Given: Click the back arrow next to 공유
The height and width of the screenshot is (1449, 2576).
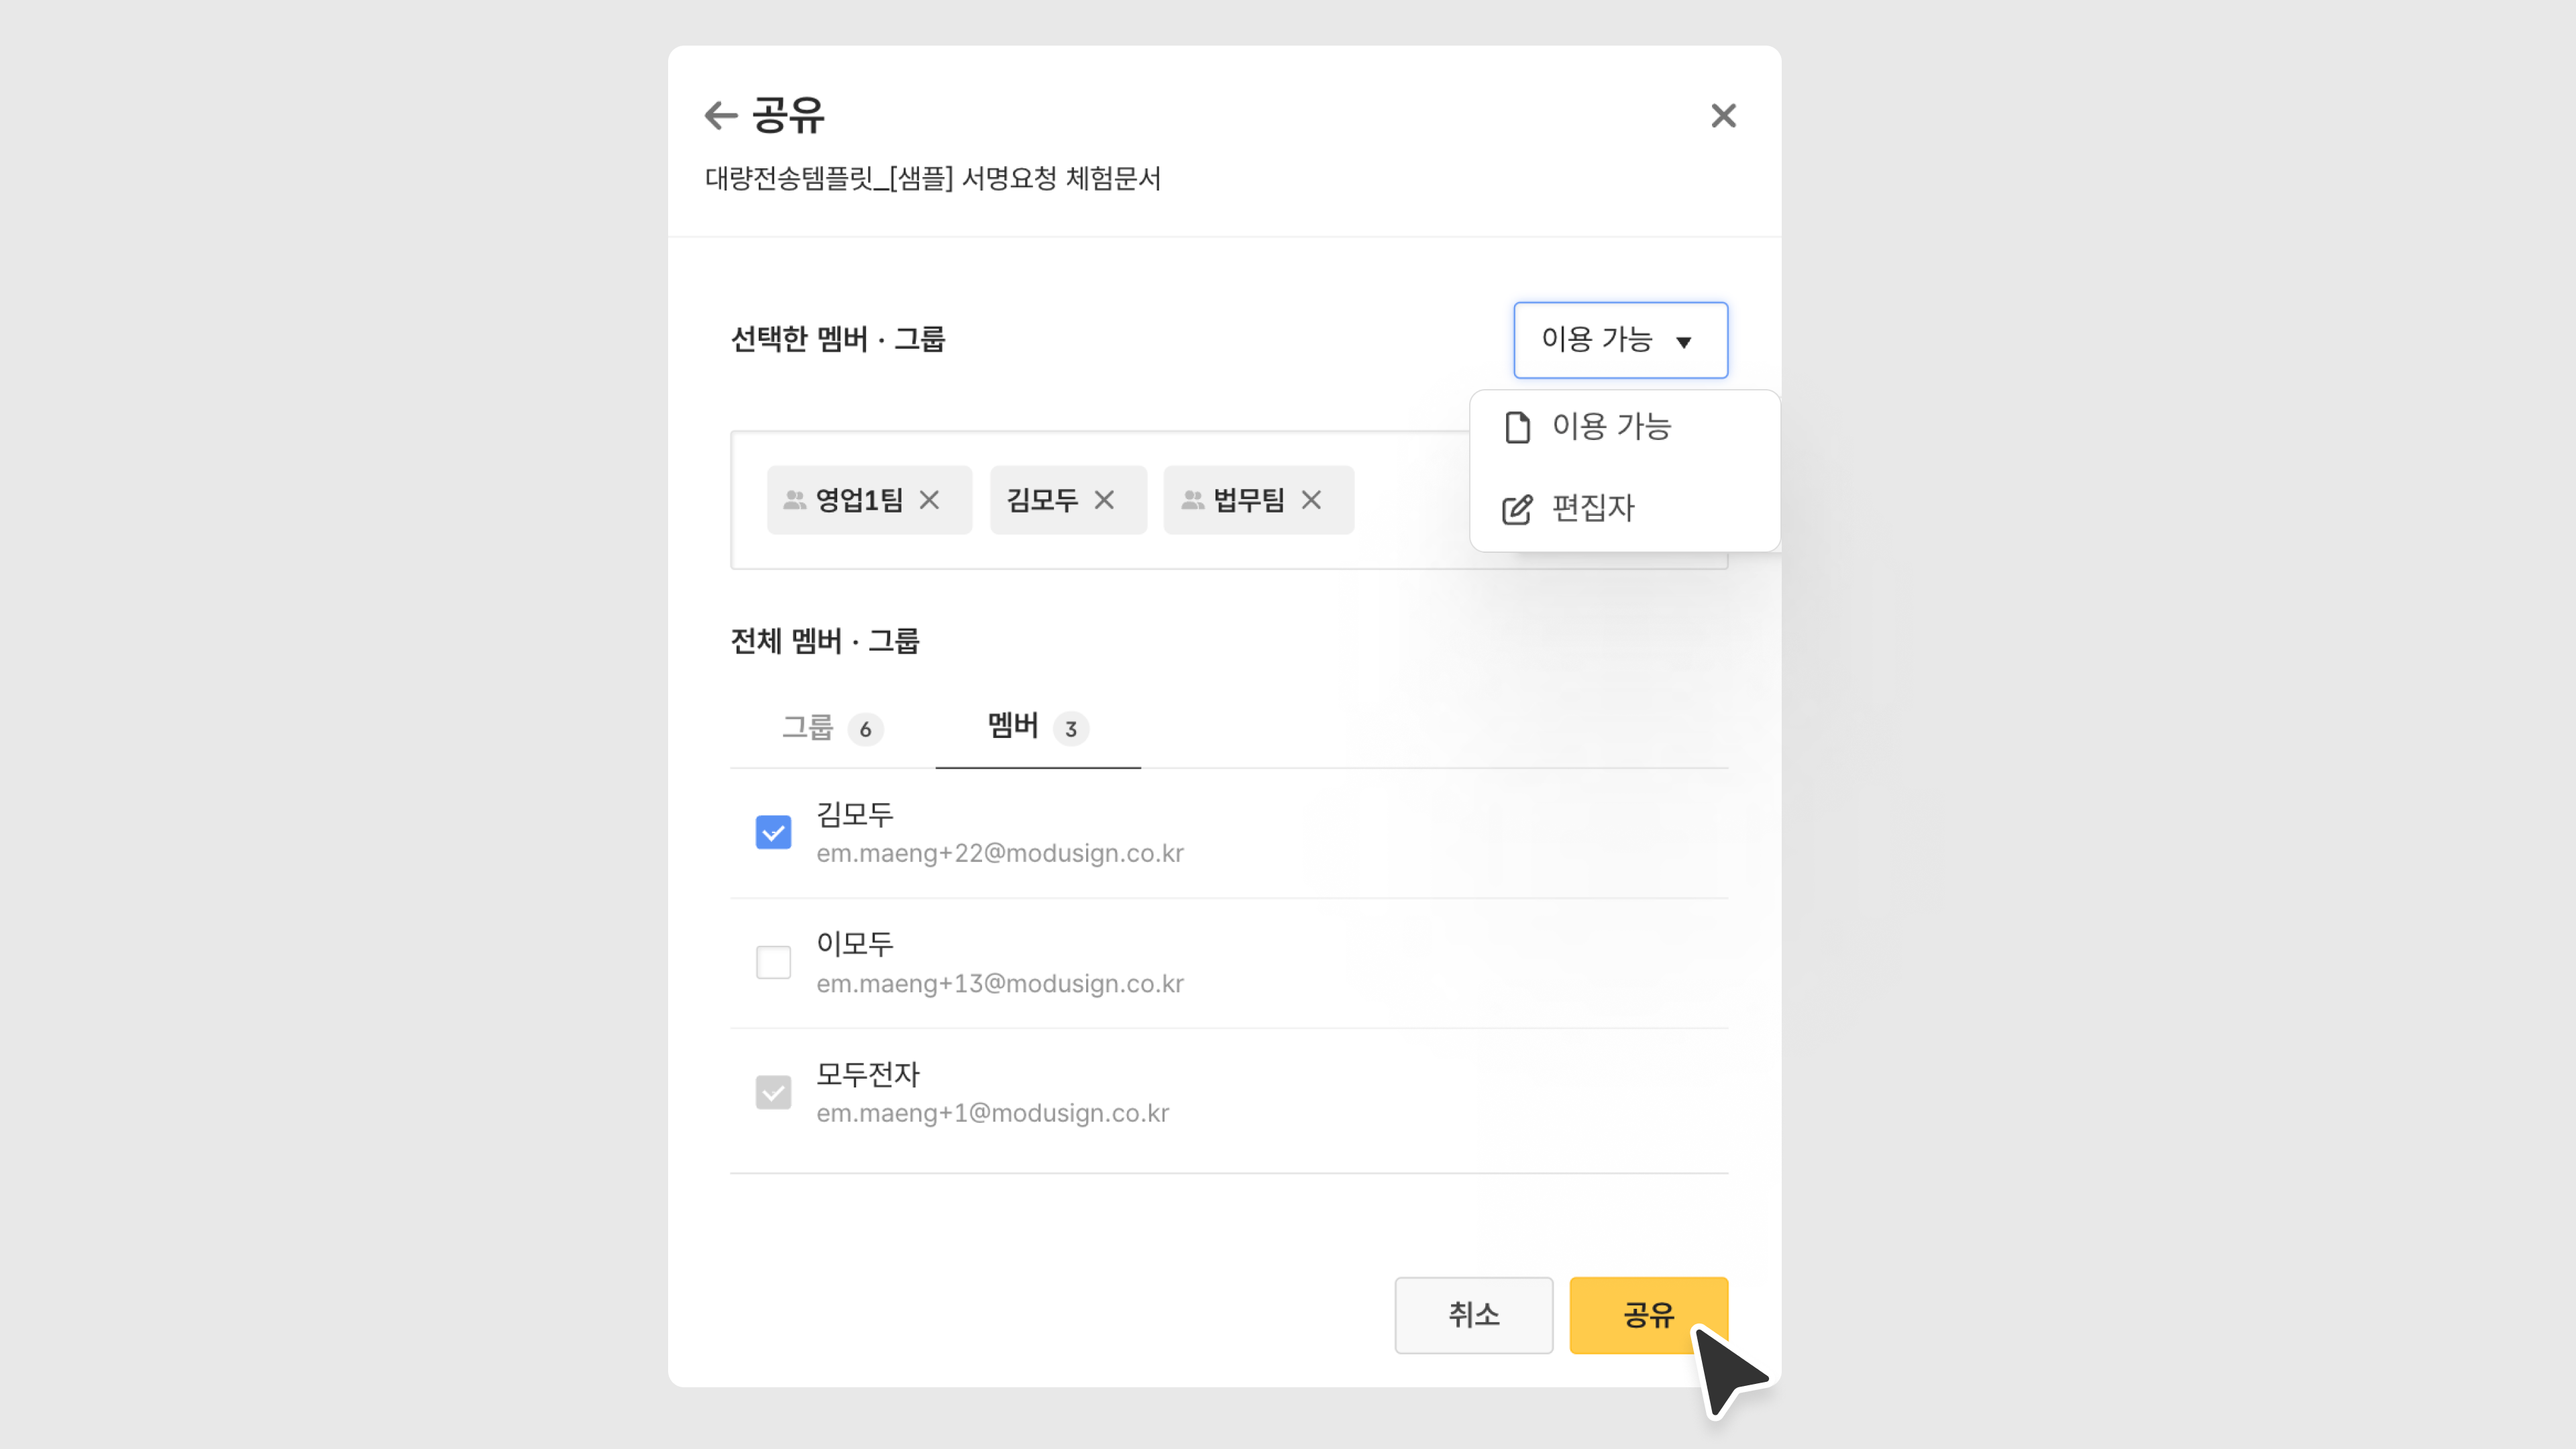Looking at the screenshot, I should coord(720,115).
